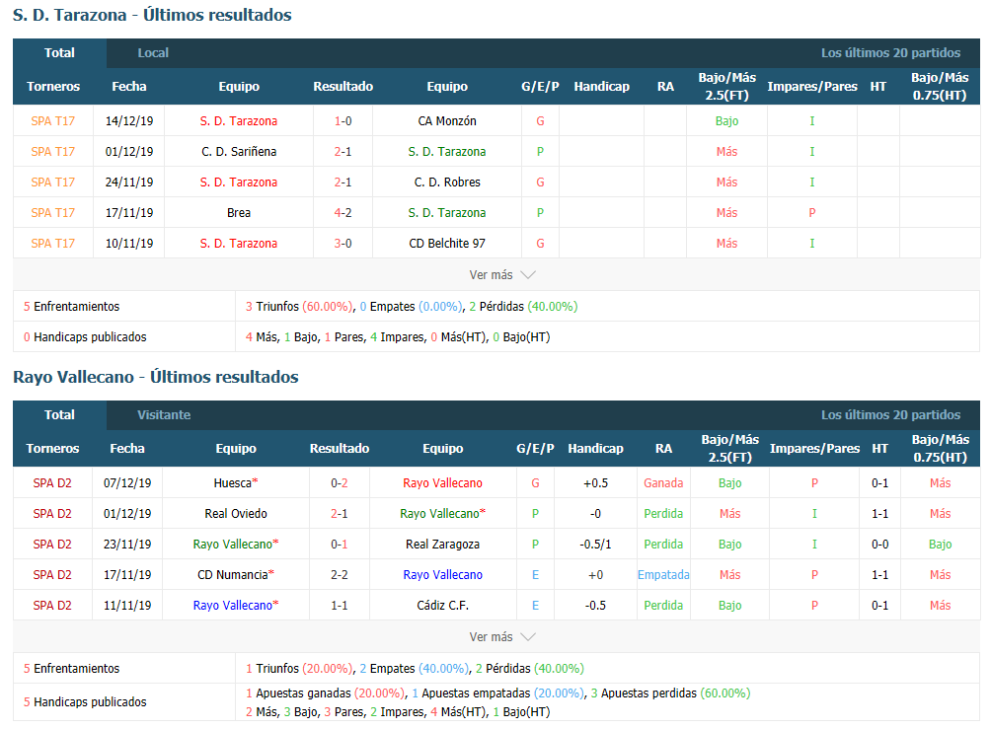Screen dimensions: 991x729
Task: Click the 2-2 result for CD Numancia match
Action: coord(339,575)
